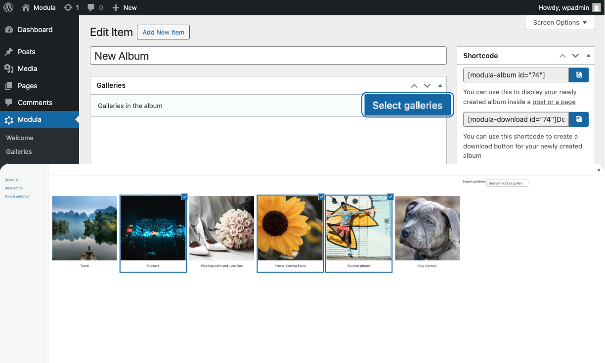Viewport: 605px width, 363px height.
Task: Go to Galleries submenu item
Action: pos(19,151)
